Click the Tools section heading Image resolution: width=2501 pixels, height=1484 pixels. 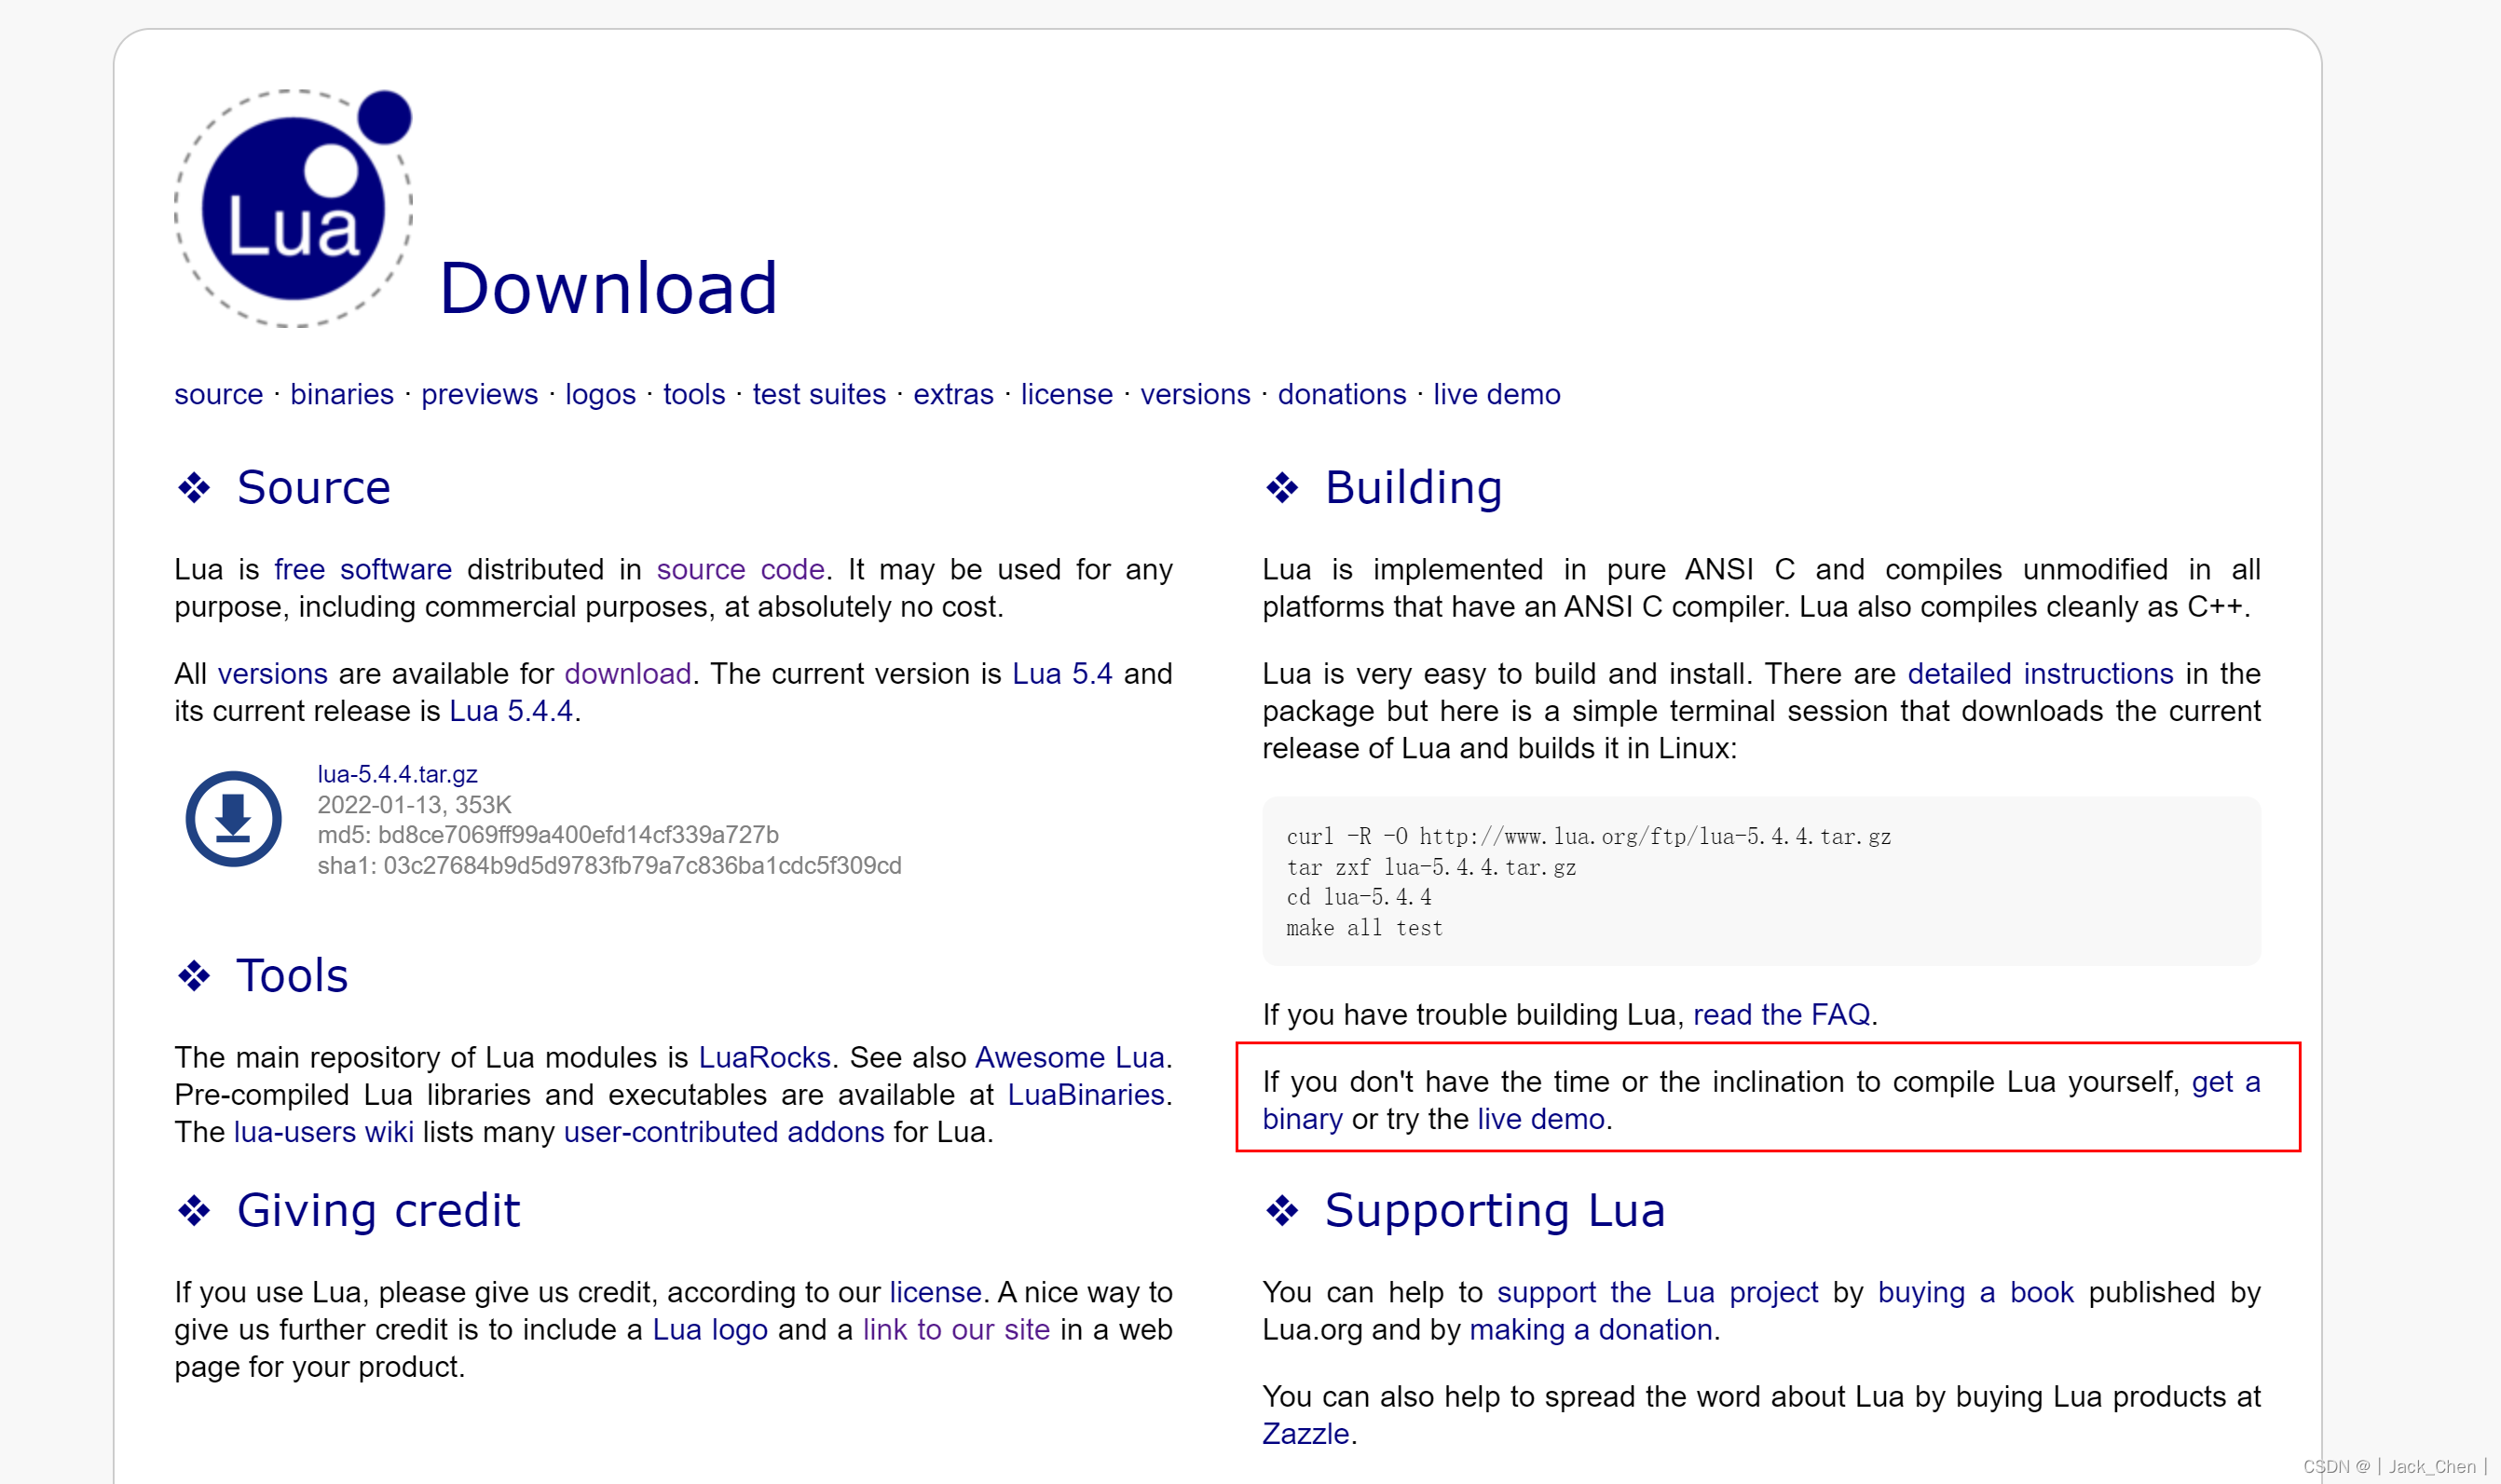(x=292, y=975)
